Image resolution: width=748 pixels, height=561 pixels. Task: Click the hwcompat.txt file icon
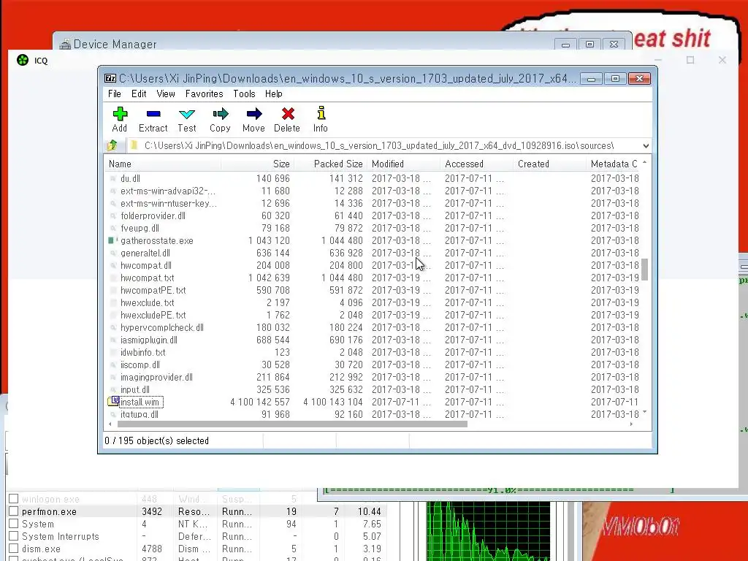tap(113, 278)
